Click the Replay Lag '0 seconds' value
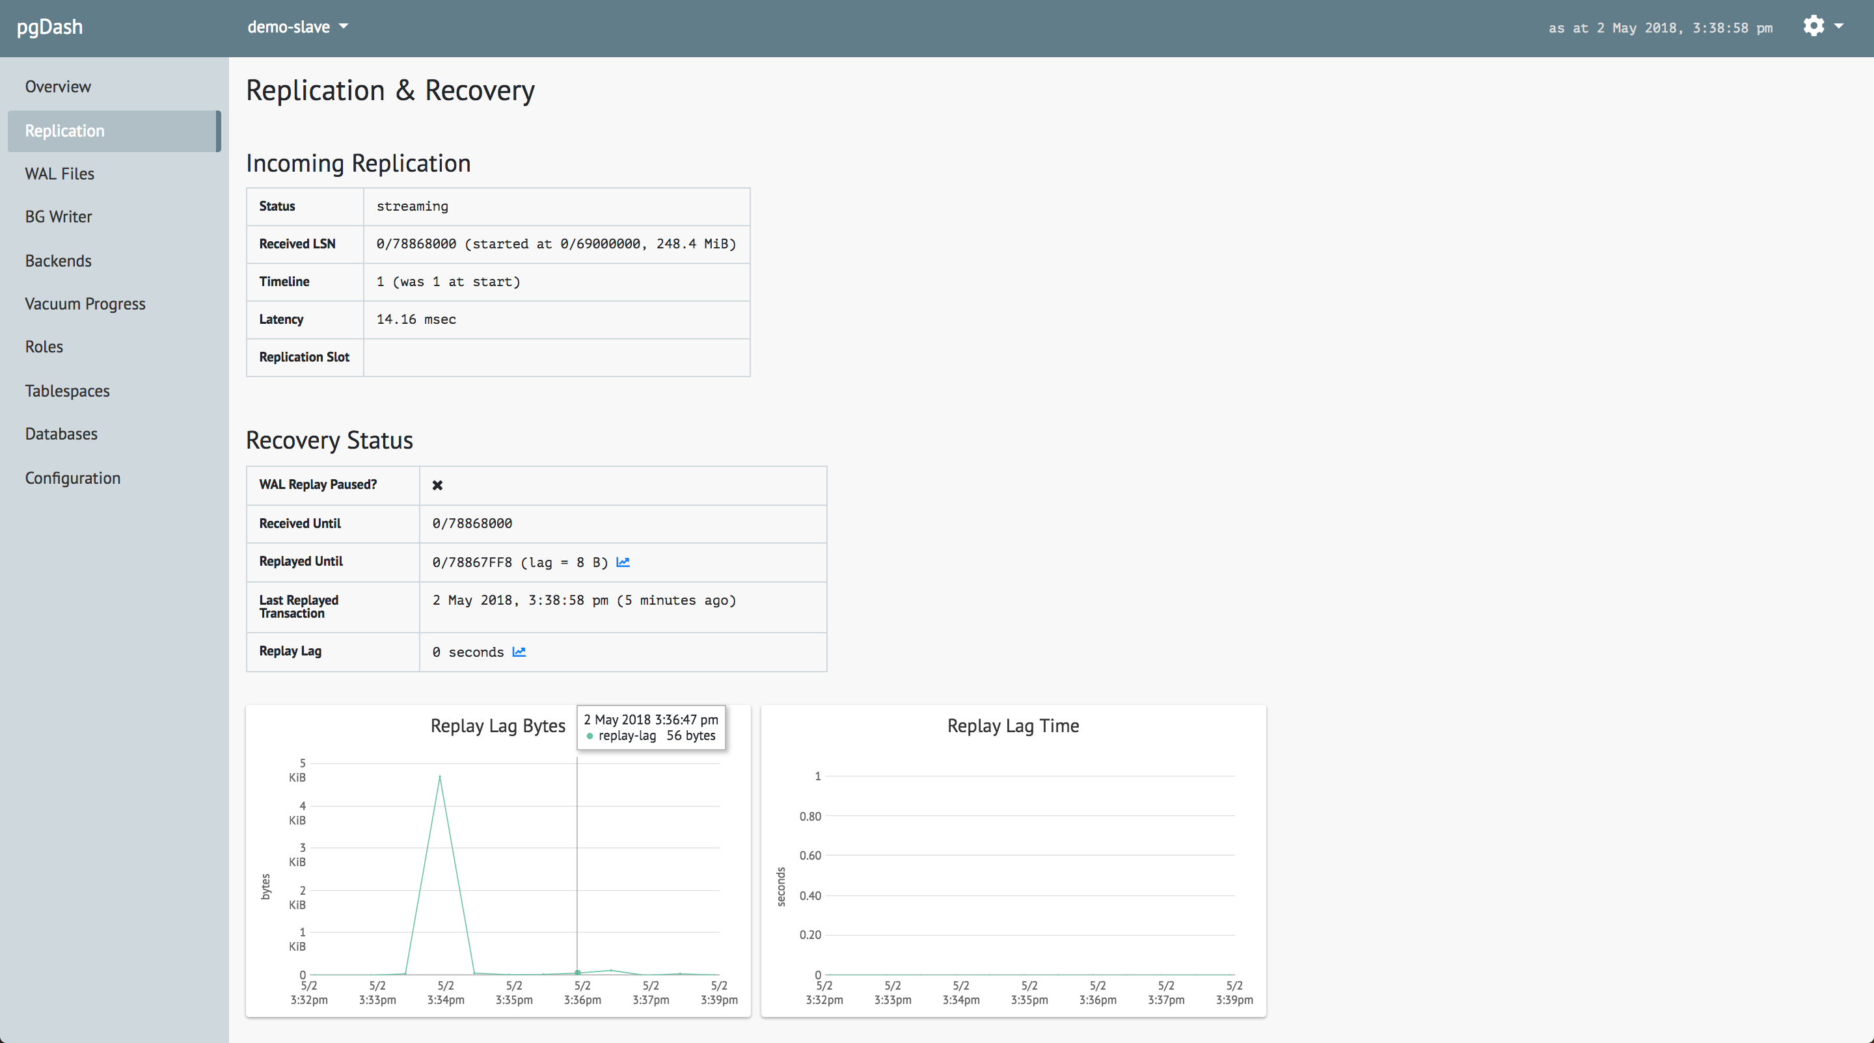The width and height of the screenshot is (1874, 1043). (x=468, y=653)
